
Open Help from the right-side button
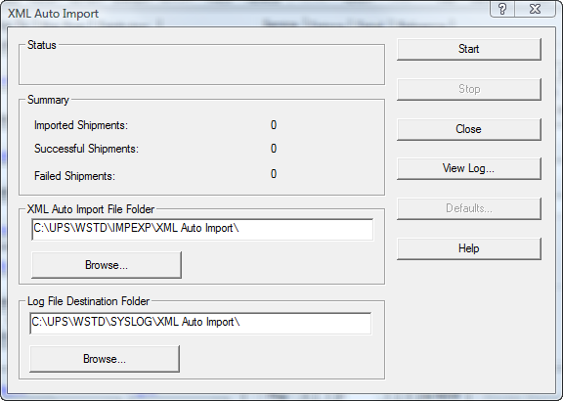pos(468,248)
